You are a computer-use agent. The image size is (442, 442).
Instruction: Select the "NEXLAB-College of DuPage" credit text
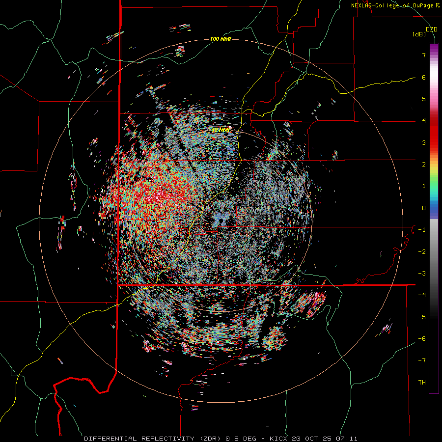[392, 5]
